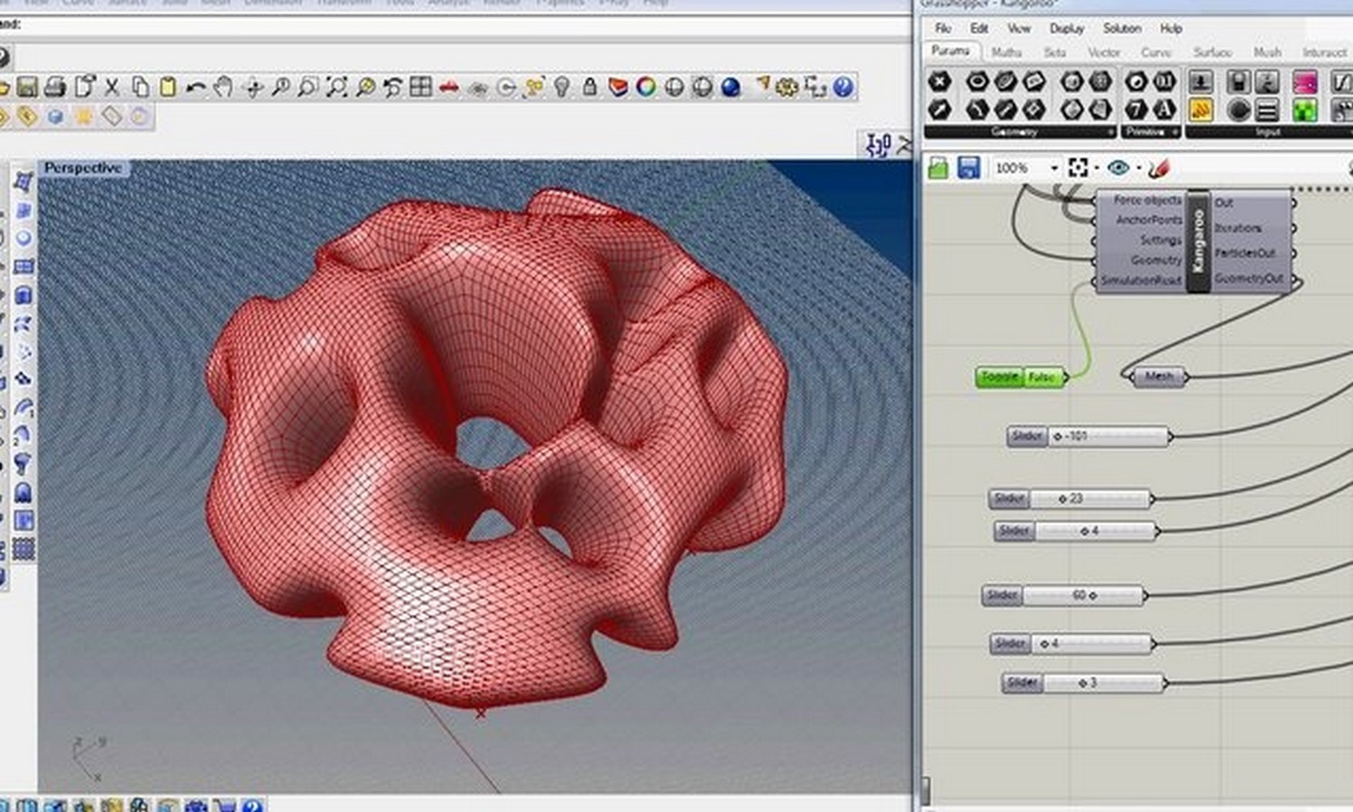The height and width of the screenshot is (812, 1353).
Task: Click the blue Save icon in Grasshopper
Action: tap(969, 168)
